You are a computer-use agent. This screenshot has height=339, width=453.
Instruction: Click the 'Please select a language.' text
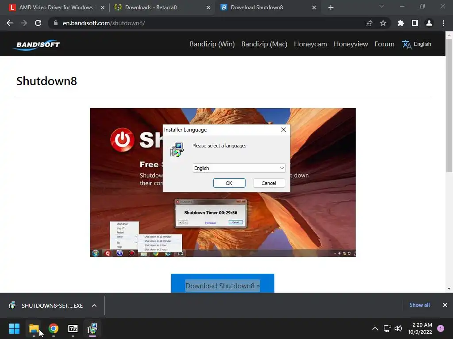pyautogui.click(x=219, y=146)
